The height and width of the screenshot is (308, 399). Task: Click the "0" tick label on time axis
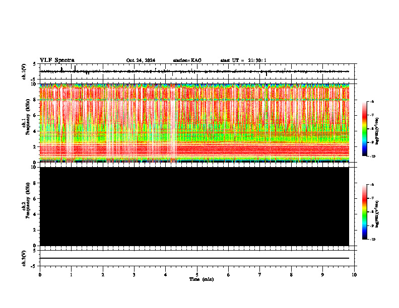tap(40, 275)
